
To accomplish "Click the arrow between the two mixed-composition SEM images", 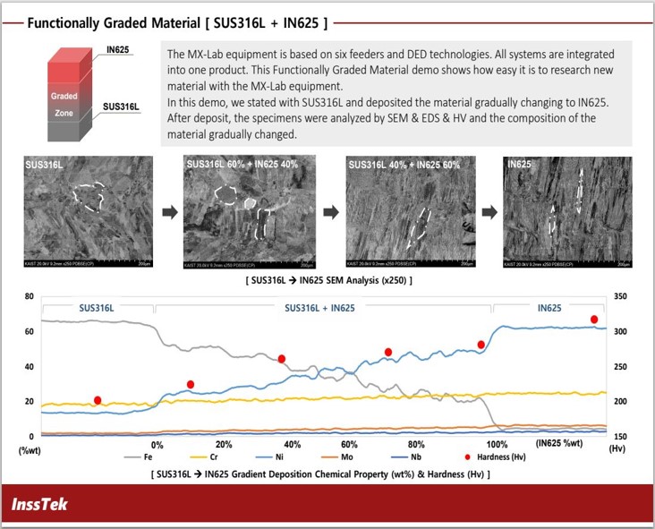I will point(328,213).
